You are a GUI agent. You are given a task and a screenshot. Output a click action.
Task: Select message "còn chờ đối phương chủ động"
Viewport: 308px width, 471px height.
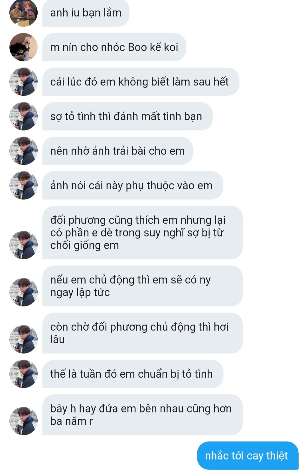pos(143,333)
